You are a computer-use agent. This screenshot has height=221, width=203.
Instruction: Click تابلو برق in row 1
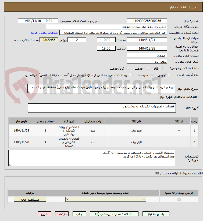click(x=136, y=130)
